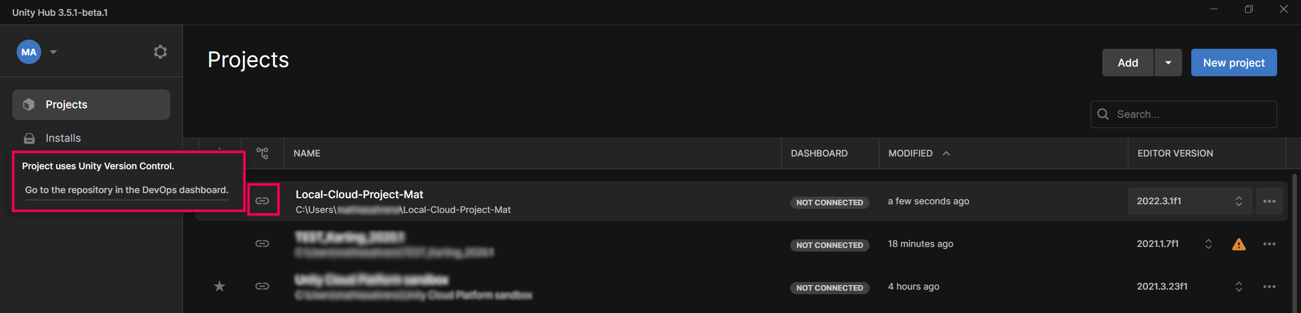The width and height of the screenshot is (1301, 313).
Task: Open the 2022.3.1f1 editor version selector
Action: (1189, 201)
